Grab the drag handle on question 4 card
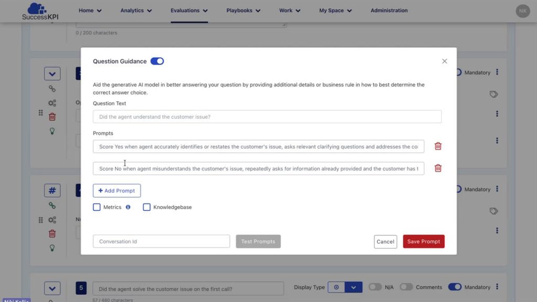Viewport: 537px width, 302px height. point(41,220)
